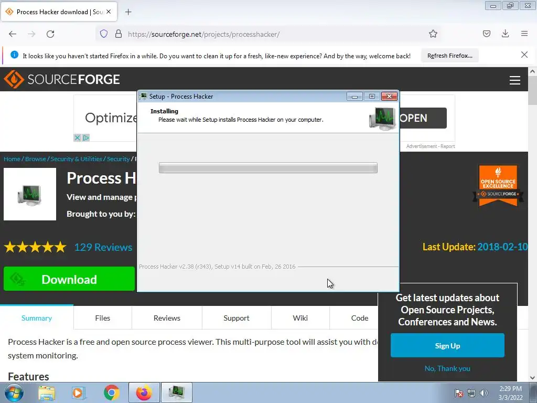Click the page scrollbar down arrow
The height and width of the screenshot is (403, 537).
[532, 378]
